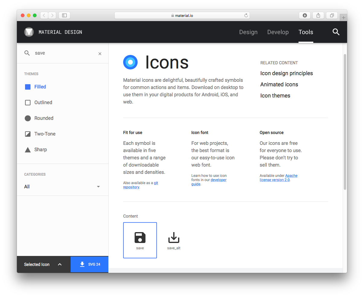Download icon as SVG 24
Screen dimensions: 364x297
tap(90, 264)
